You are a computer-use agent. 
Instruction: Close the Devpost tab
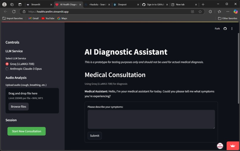pyautogui.click(x=138, y=4)
